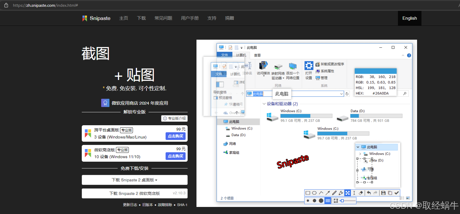The width and height of the screenshot is (460, 214).
Task: Click the 微软应用商店 2024 award badge icon
Action: (105, 103)
